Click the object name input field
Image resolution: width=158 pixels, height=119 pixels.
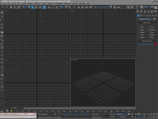tap(146, 44)
